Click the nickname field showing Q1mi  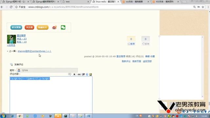[47, 70]
